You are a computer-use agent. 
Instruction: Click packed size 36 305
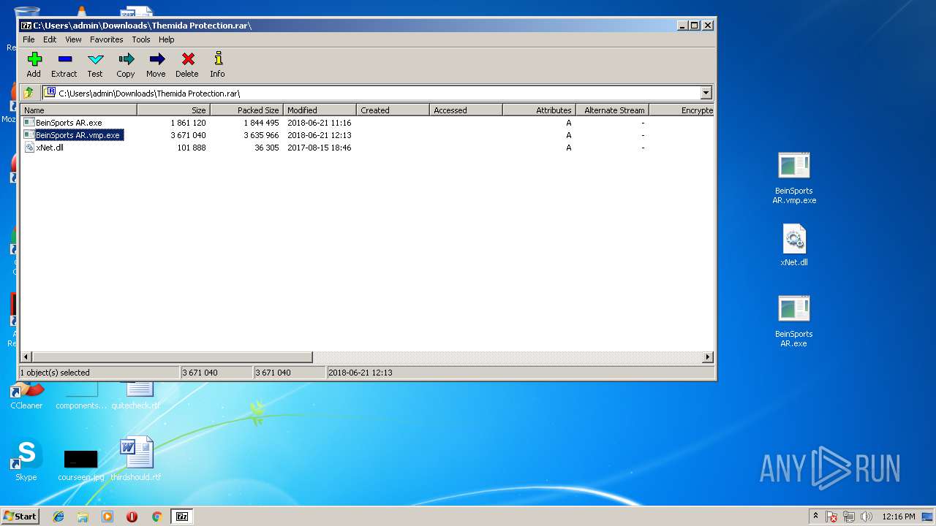[x=267, y=148]
